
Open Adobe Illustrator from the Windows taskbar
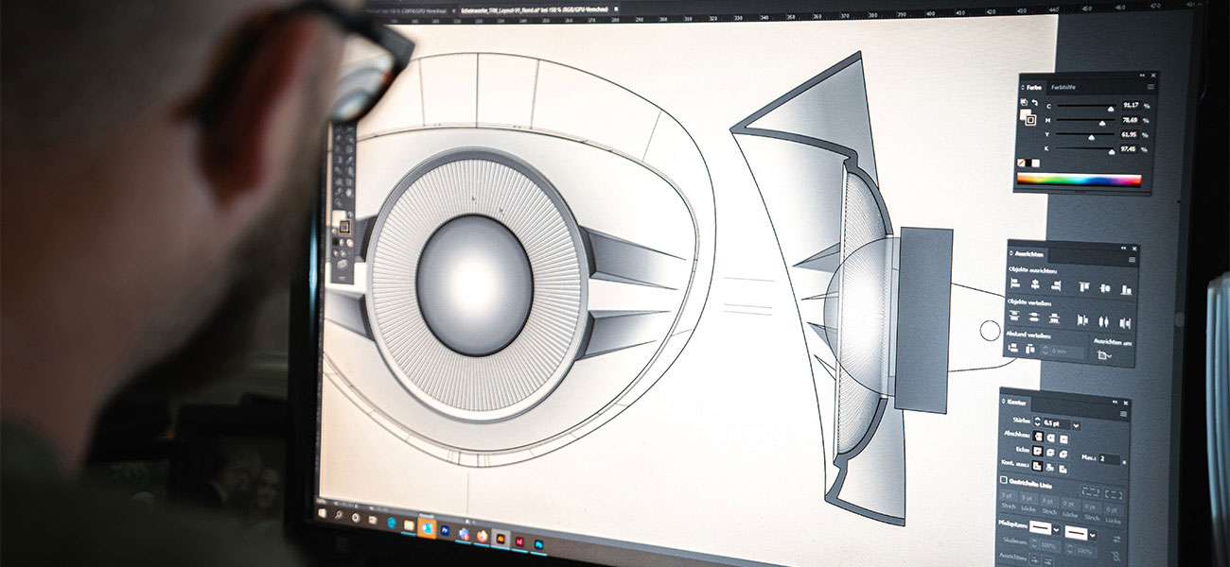[x=501, y=539]
